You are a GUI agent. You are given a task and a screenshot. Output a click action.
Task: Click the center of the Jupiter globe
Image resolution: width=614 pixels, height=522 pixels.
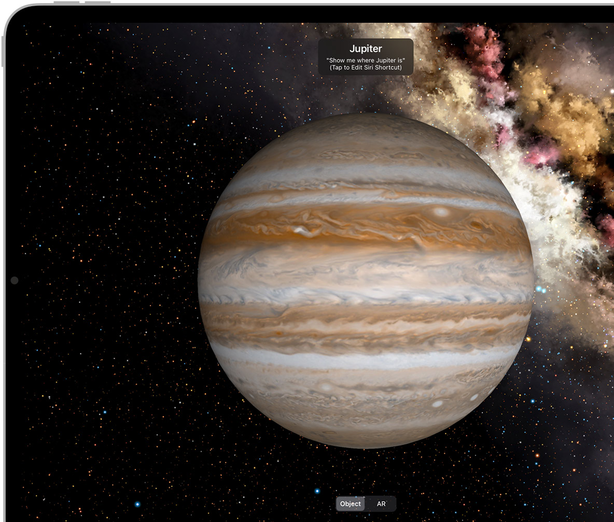tap(366, 280)
